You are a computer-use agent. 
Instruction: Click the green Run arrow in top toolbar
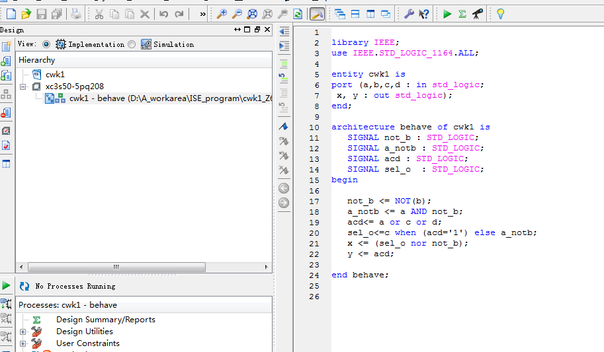(447, 13)
